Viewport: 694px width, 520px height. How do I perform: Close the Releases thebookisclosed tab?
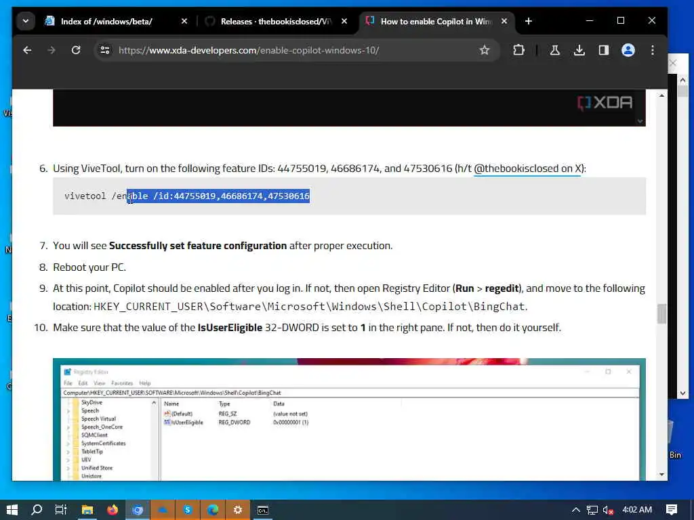tap(344, 21)
